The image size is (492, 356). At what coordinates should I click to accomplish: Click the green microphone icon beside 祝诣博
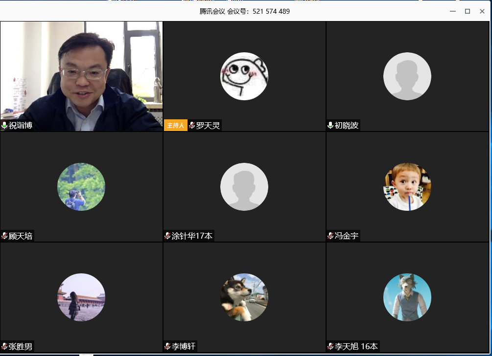pyautogui.click(x=4, y=126)
